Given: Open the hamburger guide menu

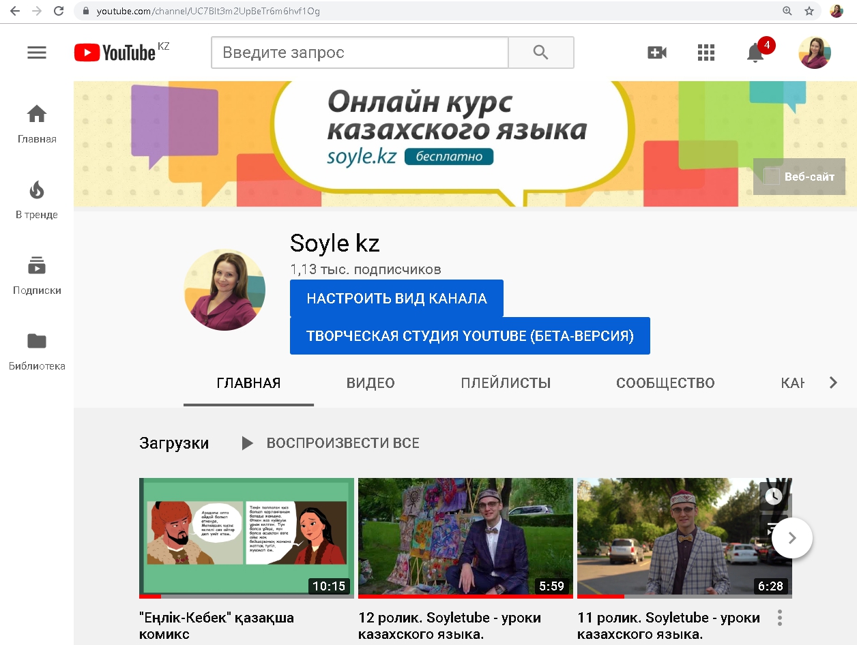Looking at the screenshot, I should pos(37,52).
